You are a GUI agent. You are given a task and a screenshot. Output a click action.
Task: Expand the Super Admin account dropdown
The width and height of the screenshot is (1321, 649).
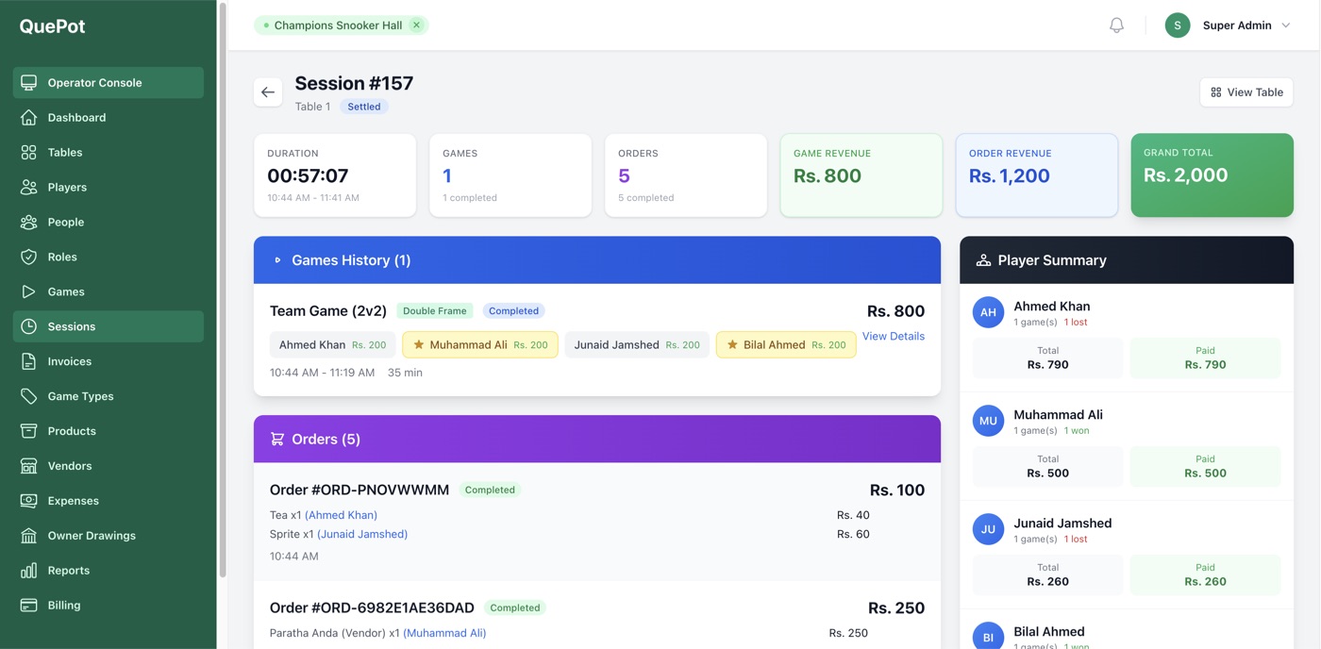coord(1285,25)
